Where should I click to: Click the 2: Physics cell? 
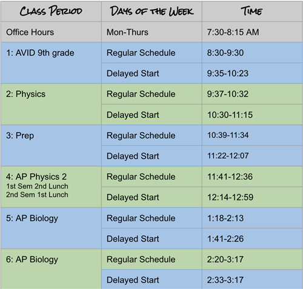coord(51,104)
